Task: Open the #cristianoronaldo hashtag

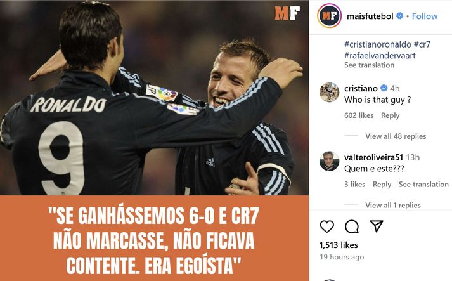Action: pos(378,44)
